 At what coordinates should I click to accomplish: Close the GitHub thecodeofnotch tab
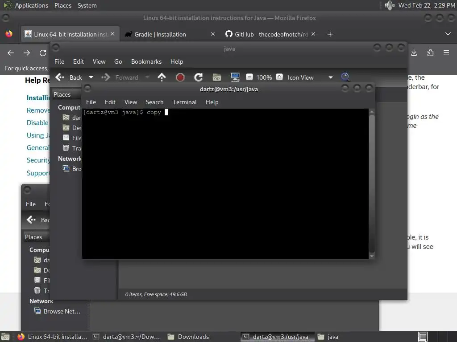[x=313, y=34]
